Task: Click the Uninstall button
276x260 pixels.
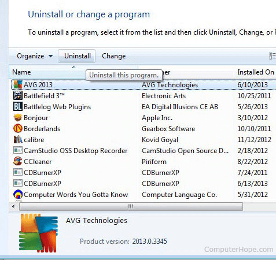Action: (x=77, y=56)
